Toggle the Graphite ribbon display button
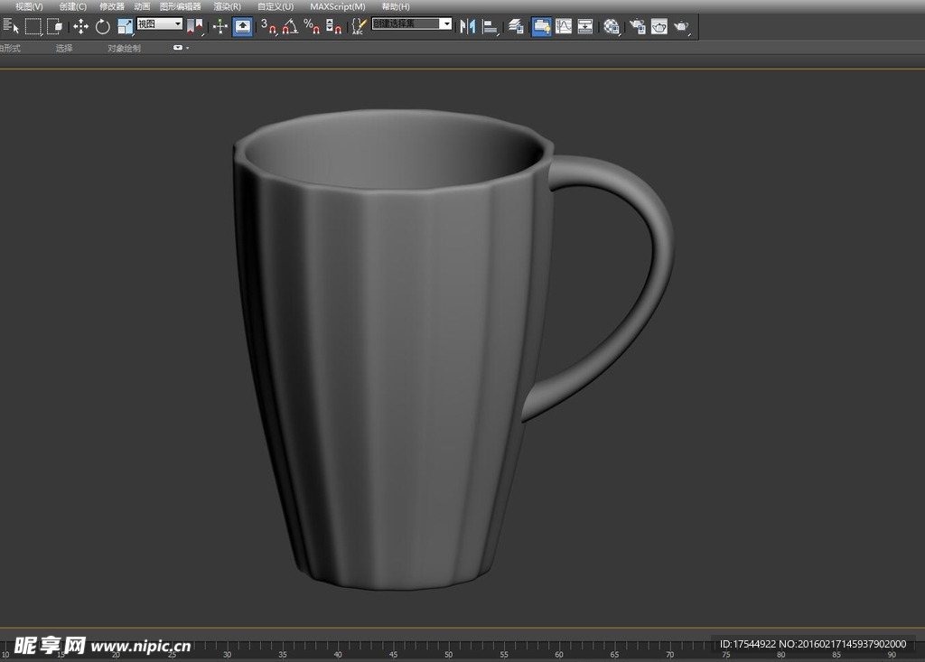The height and width of the screenshot is (662, 925). pos(541,26)
